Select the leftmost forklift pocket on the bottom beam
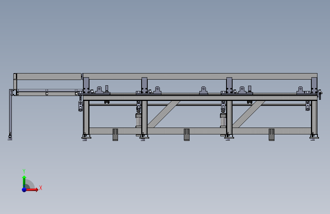This screenshot has width=330, height=214. [x=115, y=134]
